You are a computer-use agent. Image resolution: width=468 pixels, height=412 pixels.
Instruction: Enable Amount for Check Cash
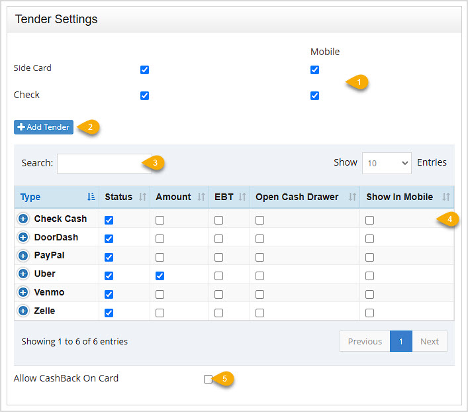tap(160, 220)
